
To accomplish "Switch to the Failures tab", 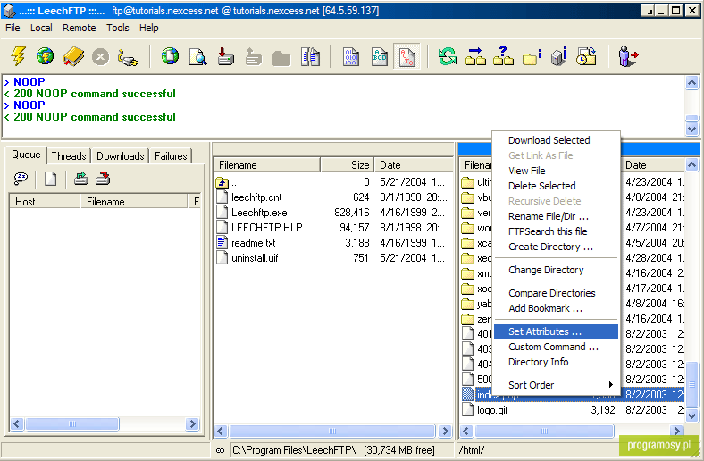I will coord(171,156).
